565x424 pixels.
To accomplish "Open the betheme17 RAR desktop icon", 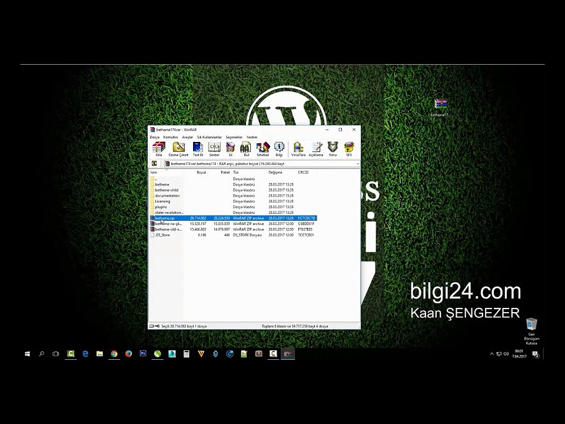I will click(x=440, y=108).
